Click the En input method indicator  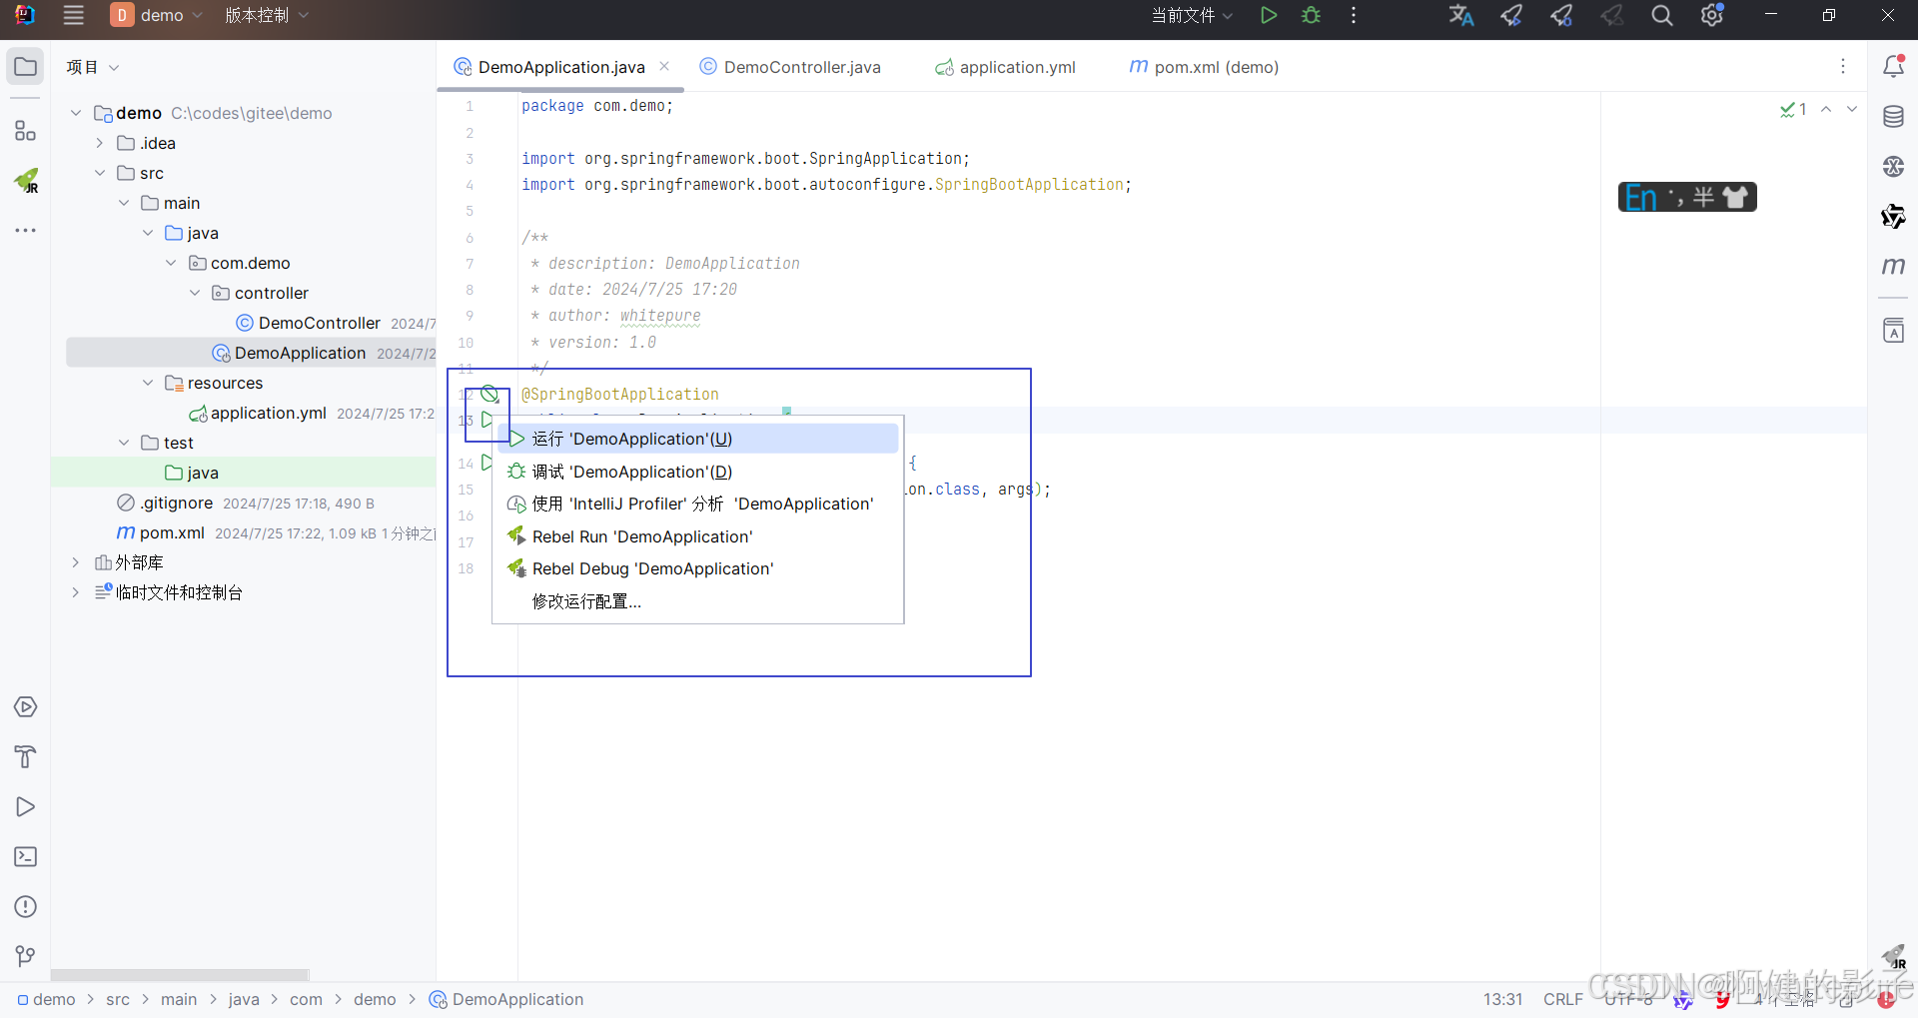pos(1641,197)
